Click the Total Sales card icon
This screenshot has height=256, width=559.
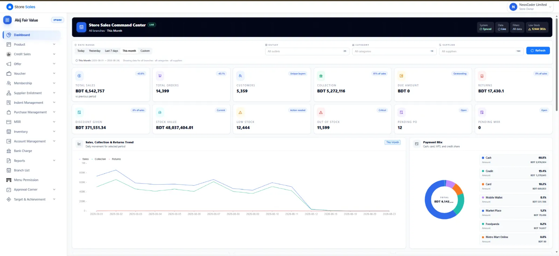tap(79, 76)
